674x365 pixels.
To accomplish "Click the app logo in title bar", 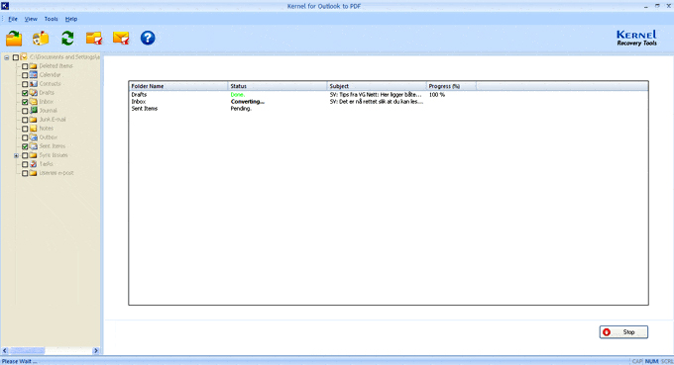I will (x=5, y=6).
